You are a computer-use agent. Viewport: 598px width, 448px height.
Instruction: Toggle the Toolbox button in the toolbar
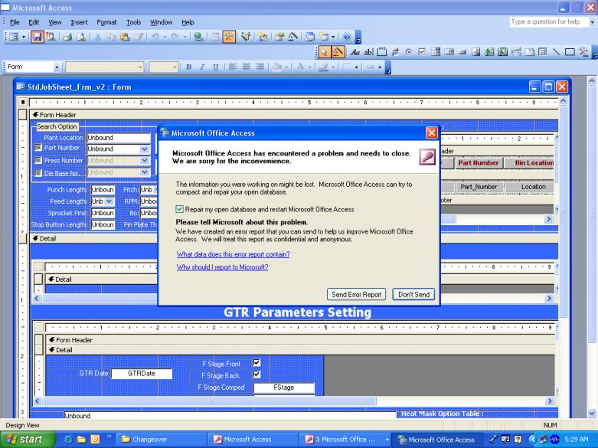[x=229, y=37]
